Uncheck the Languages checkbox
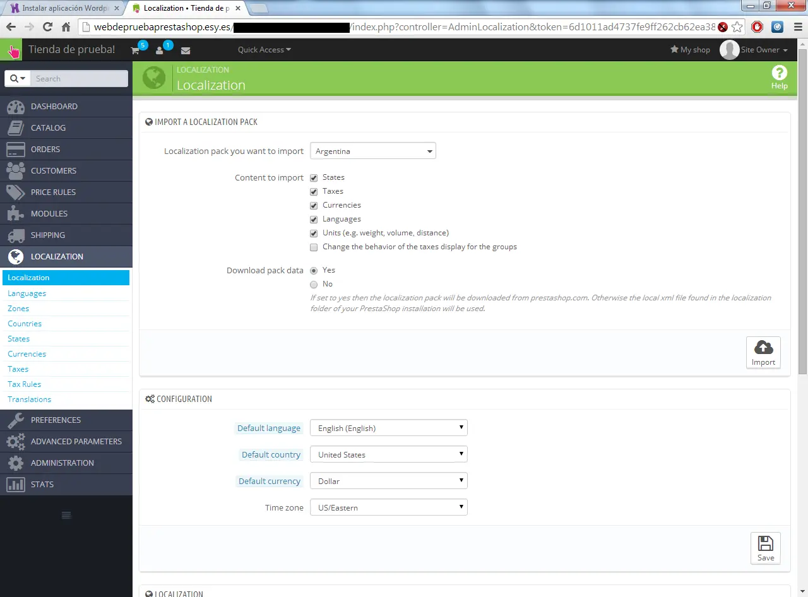This screenshot has width=808, height=597. click(314, 220)
